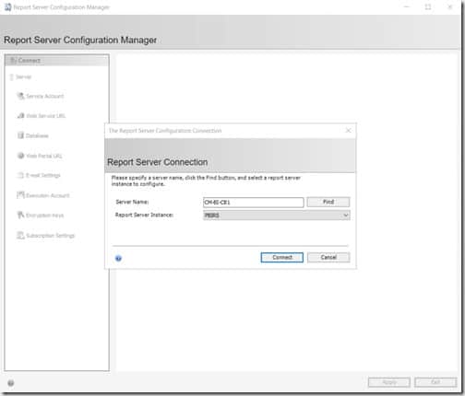The image size is (465, 396).
Task: Maximize the Report Server Configuration Manager window
Action: pos(428,6)
